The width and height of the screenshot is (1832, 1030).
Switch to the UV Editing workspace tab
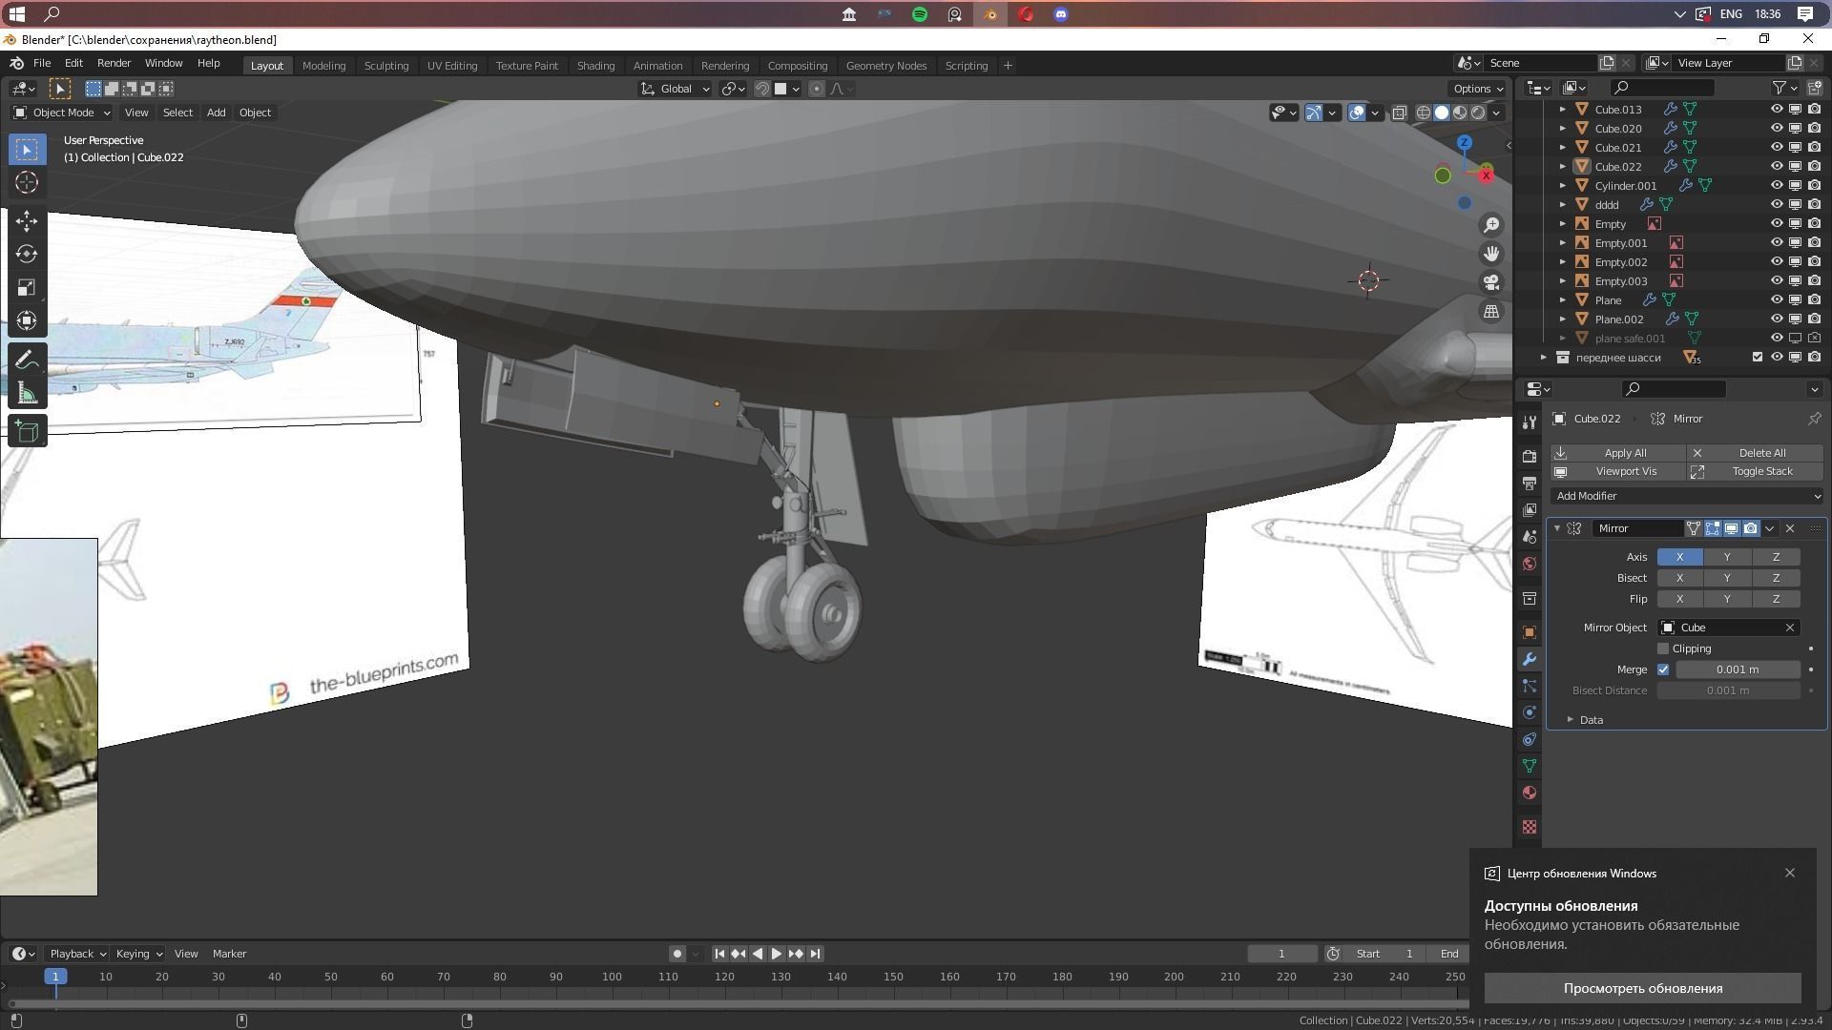pyautogui.click(x=451, y=66)
